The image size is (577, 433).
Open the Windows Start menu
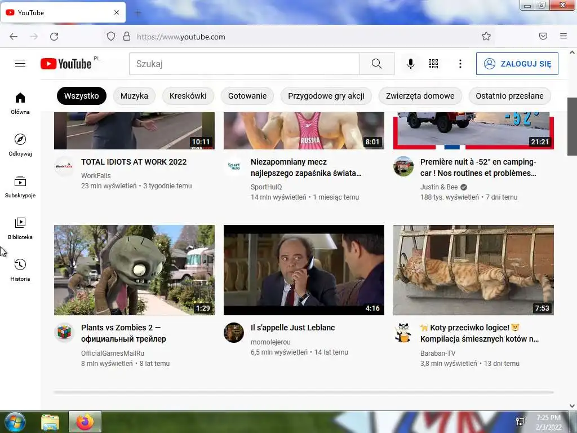14,422
